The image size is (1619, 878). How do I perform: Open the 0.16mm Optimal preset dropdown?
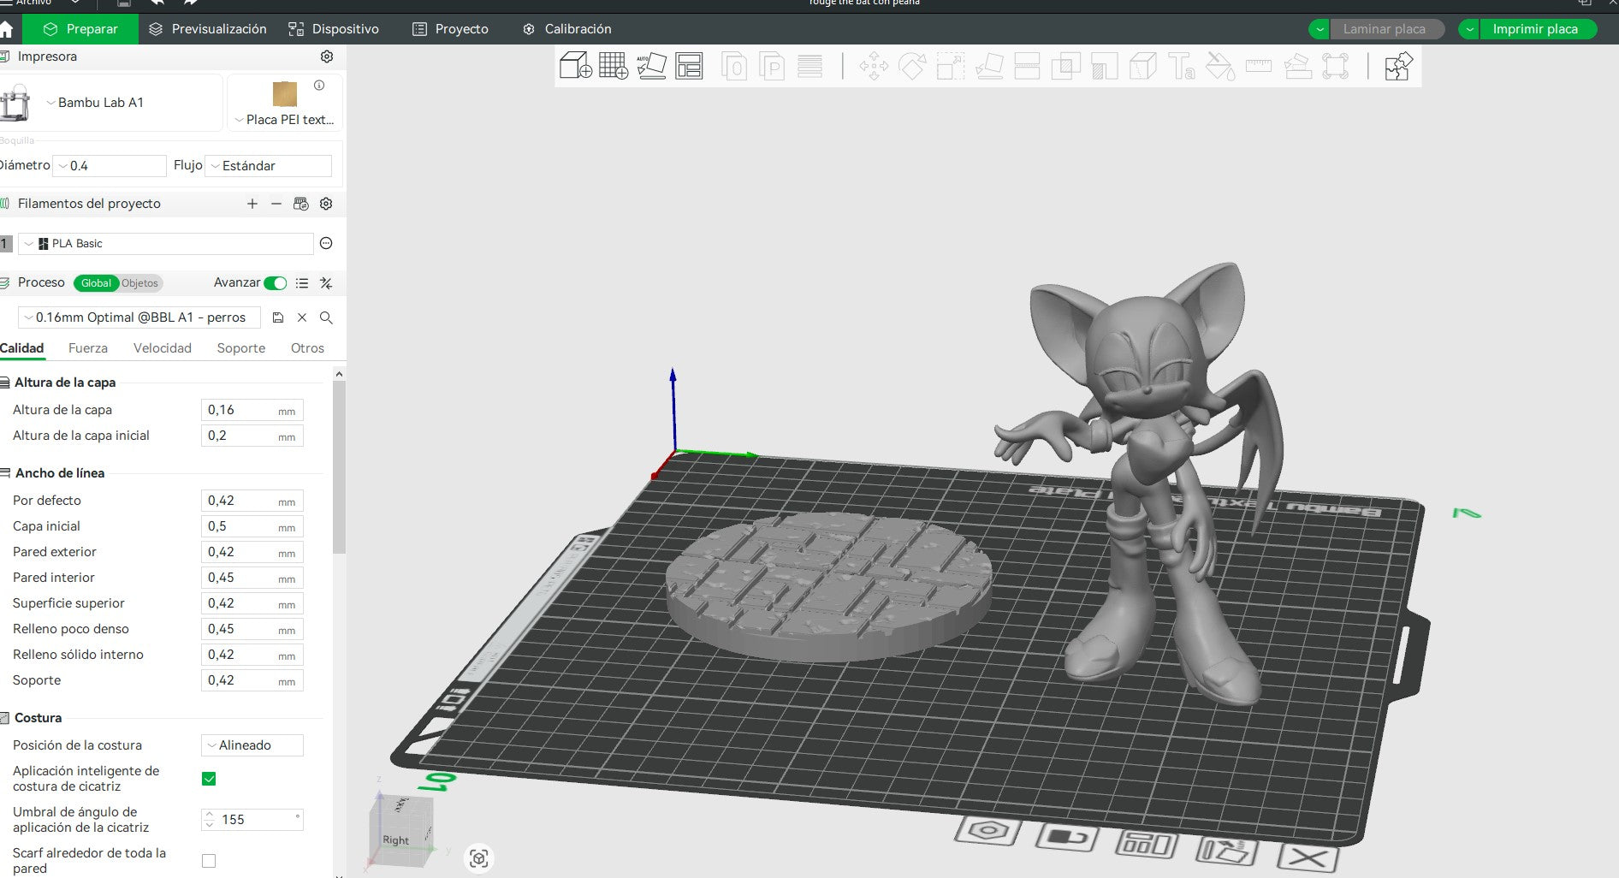(139, 317)
